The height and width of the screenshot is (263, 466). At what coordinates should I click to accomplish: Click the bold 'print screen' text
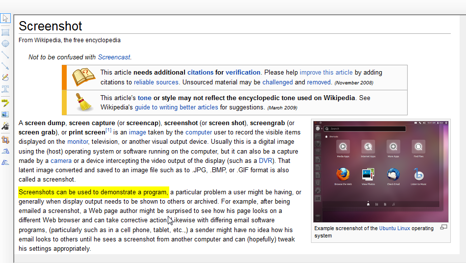pyautogui.click(x=87, y=132)
